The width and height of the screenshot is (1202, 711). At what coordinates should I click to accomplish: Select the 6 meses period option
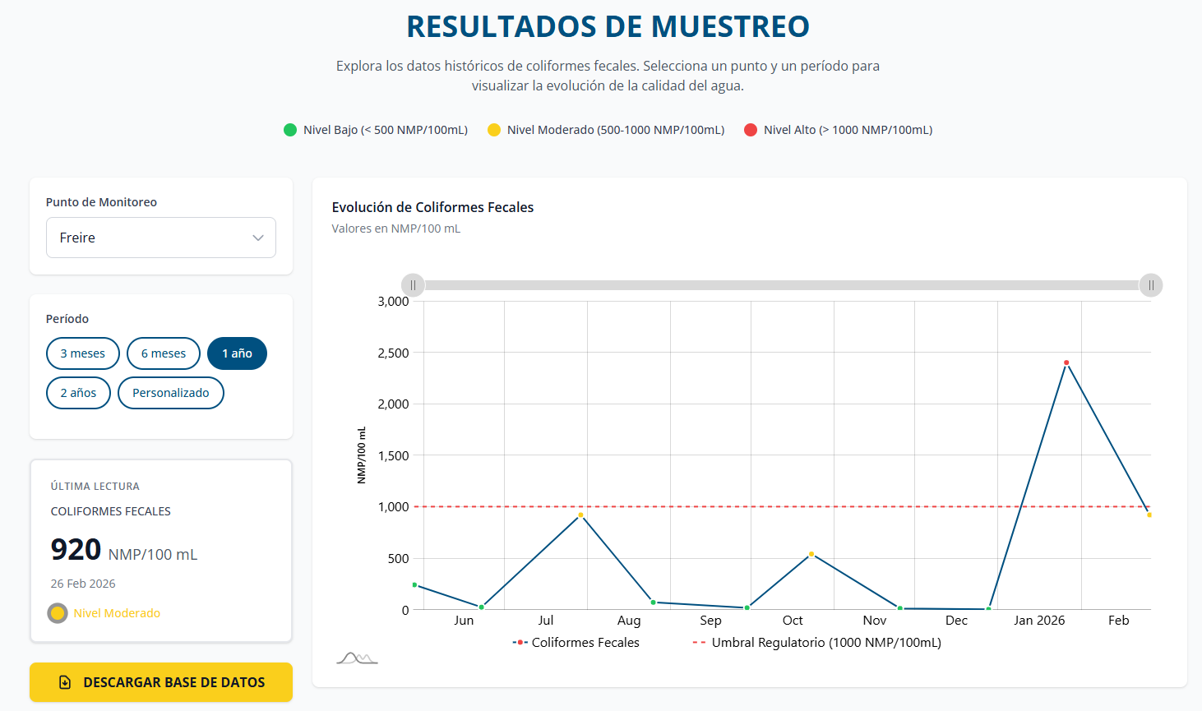point(164,353)
